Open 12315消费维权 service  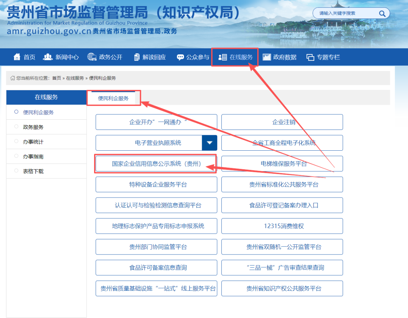coord(282,226)
